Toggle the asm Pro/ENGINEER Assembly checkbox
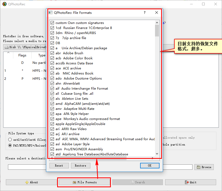The height and width of the screenshot is (191, 222). click(x=52, y=149)
